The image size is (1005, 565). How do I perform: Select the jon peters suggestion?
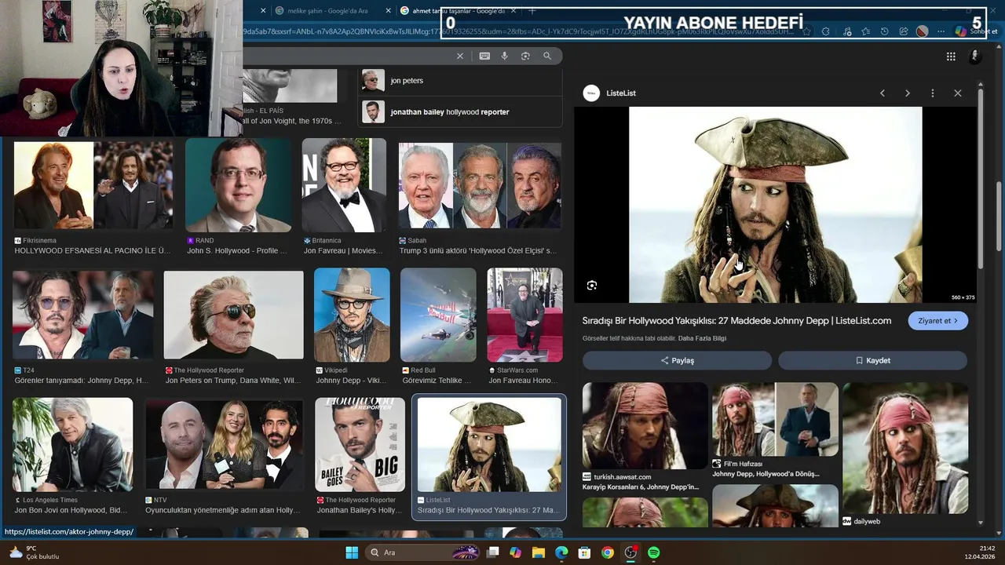point(460,81)
